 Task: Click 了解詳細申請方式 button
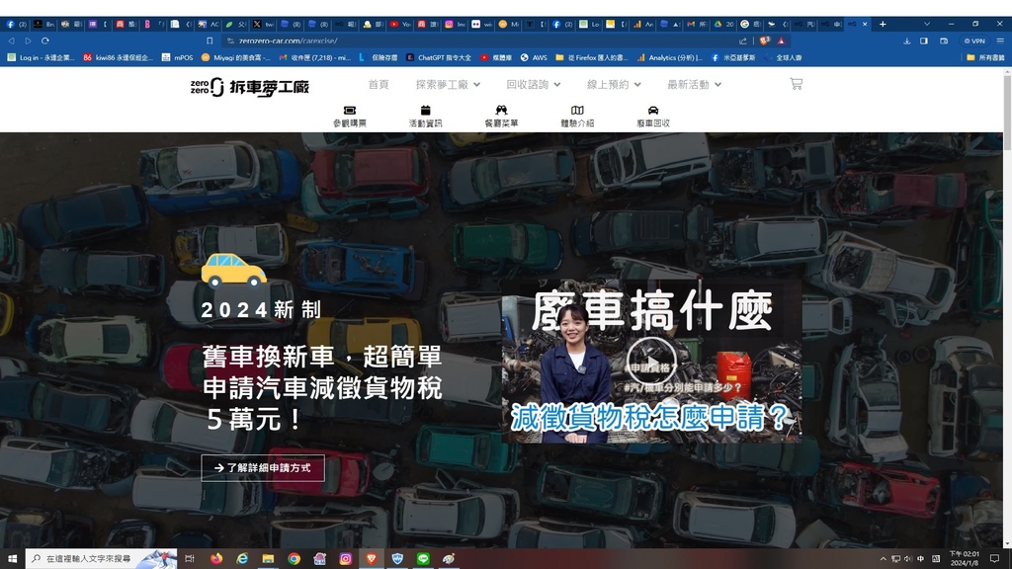pyautogui.click(x=263, y=467)
